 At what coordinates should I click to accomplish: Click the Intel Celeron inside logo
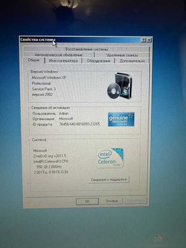pyautogui.click(x=110, y=158)
